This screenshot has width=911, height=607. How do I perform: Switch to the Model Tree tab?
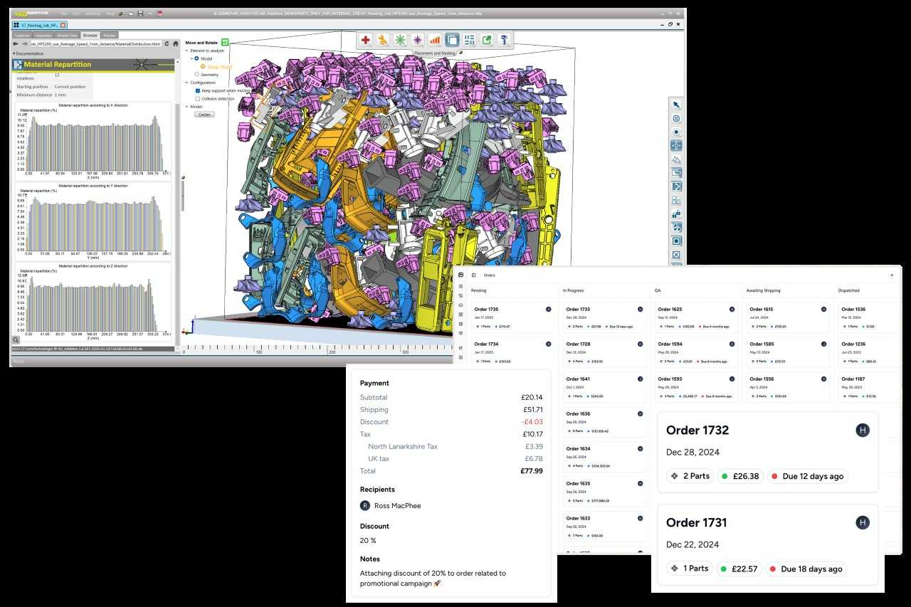point(67,35)
